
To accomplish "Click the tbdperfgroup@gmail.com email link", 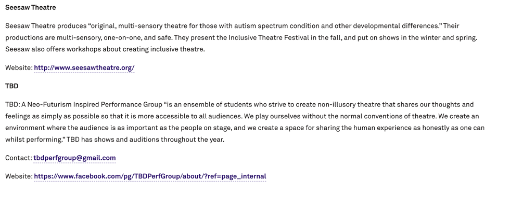I will [x=74, y=158].
